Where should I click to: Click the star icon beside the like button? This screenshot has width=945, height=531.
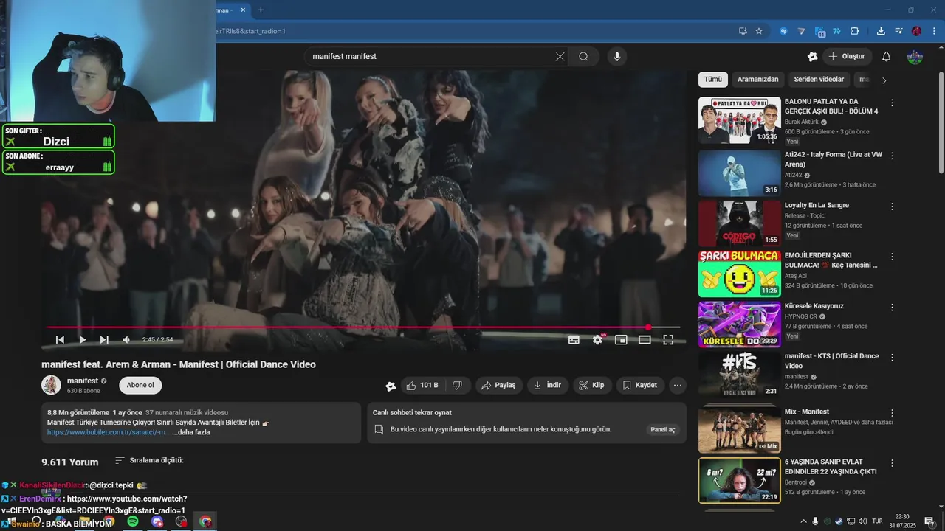[391, 386]
